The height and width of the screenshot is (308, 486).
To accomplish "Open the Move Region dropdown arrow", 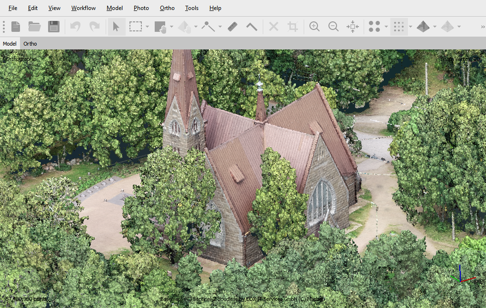I will pyautogui.click(x=171, y=27).
